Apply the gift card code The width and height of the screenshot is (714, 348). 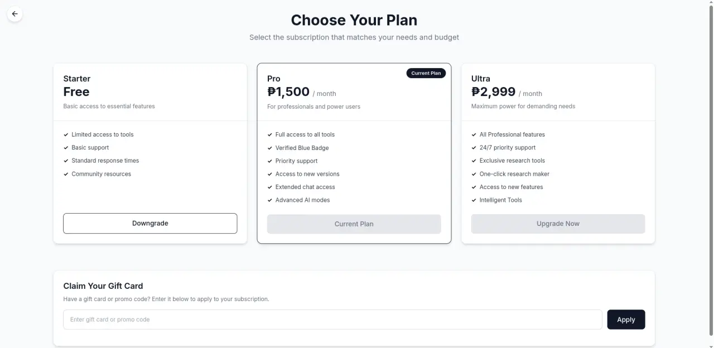pyautogui.click(x=626, y=320)
